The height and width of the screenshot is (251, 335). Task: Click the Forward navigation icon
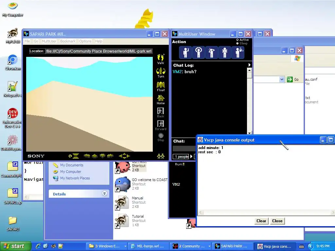click(161, 125)
